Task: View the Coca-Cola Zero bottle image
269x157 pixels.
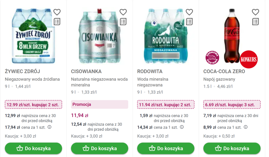Action: (231, 36)
